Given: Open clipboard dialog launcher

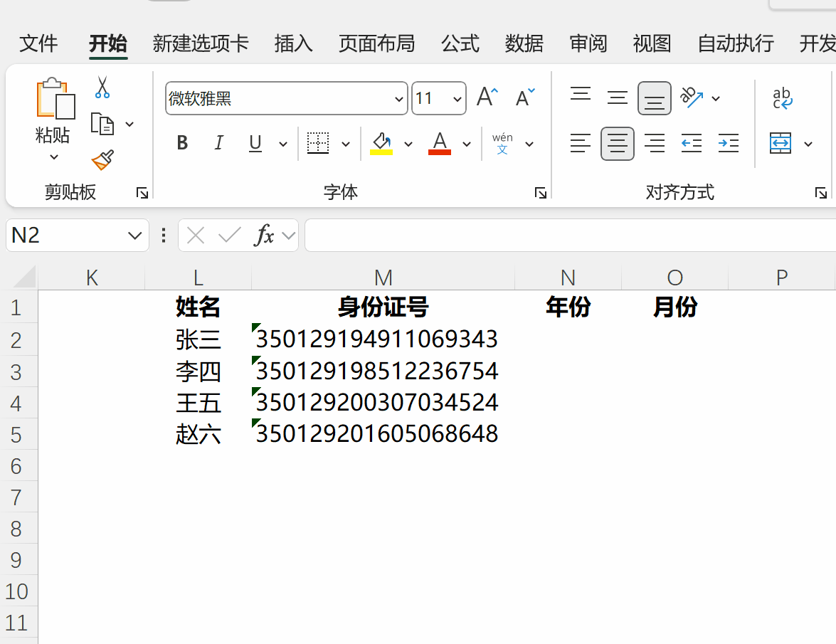Looking at the screenshot, I should pos(142,193).
